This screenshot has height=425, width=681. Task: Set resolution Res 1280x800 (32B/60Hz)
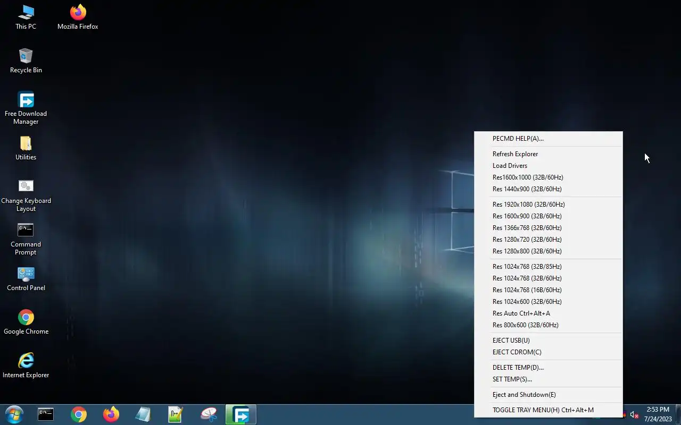[549, 251]
